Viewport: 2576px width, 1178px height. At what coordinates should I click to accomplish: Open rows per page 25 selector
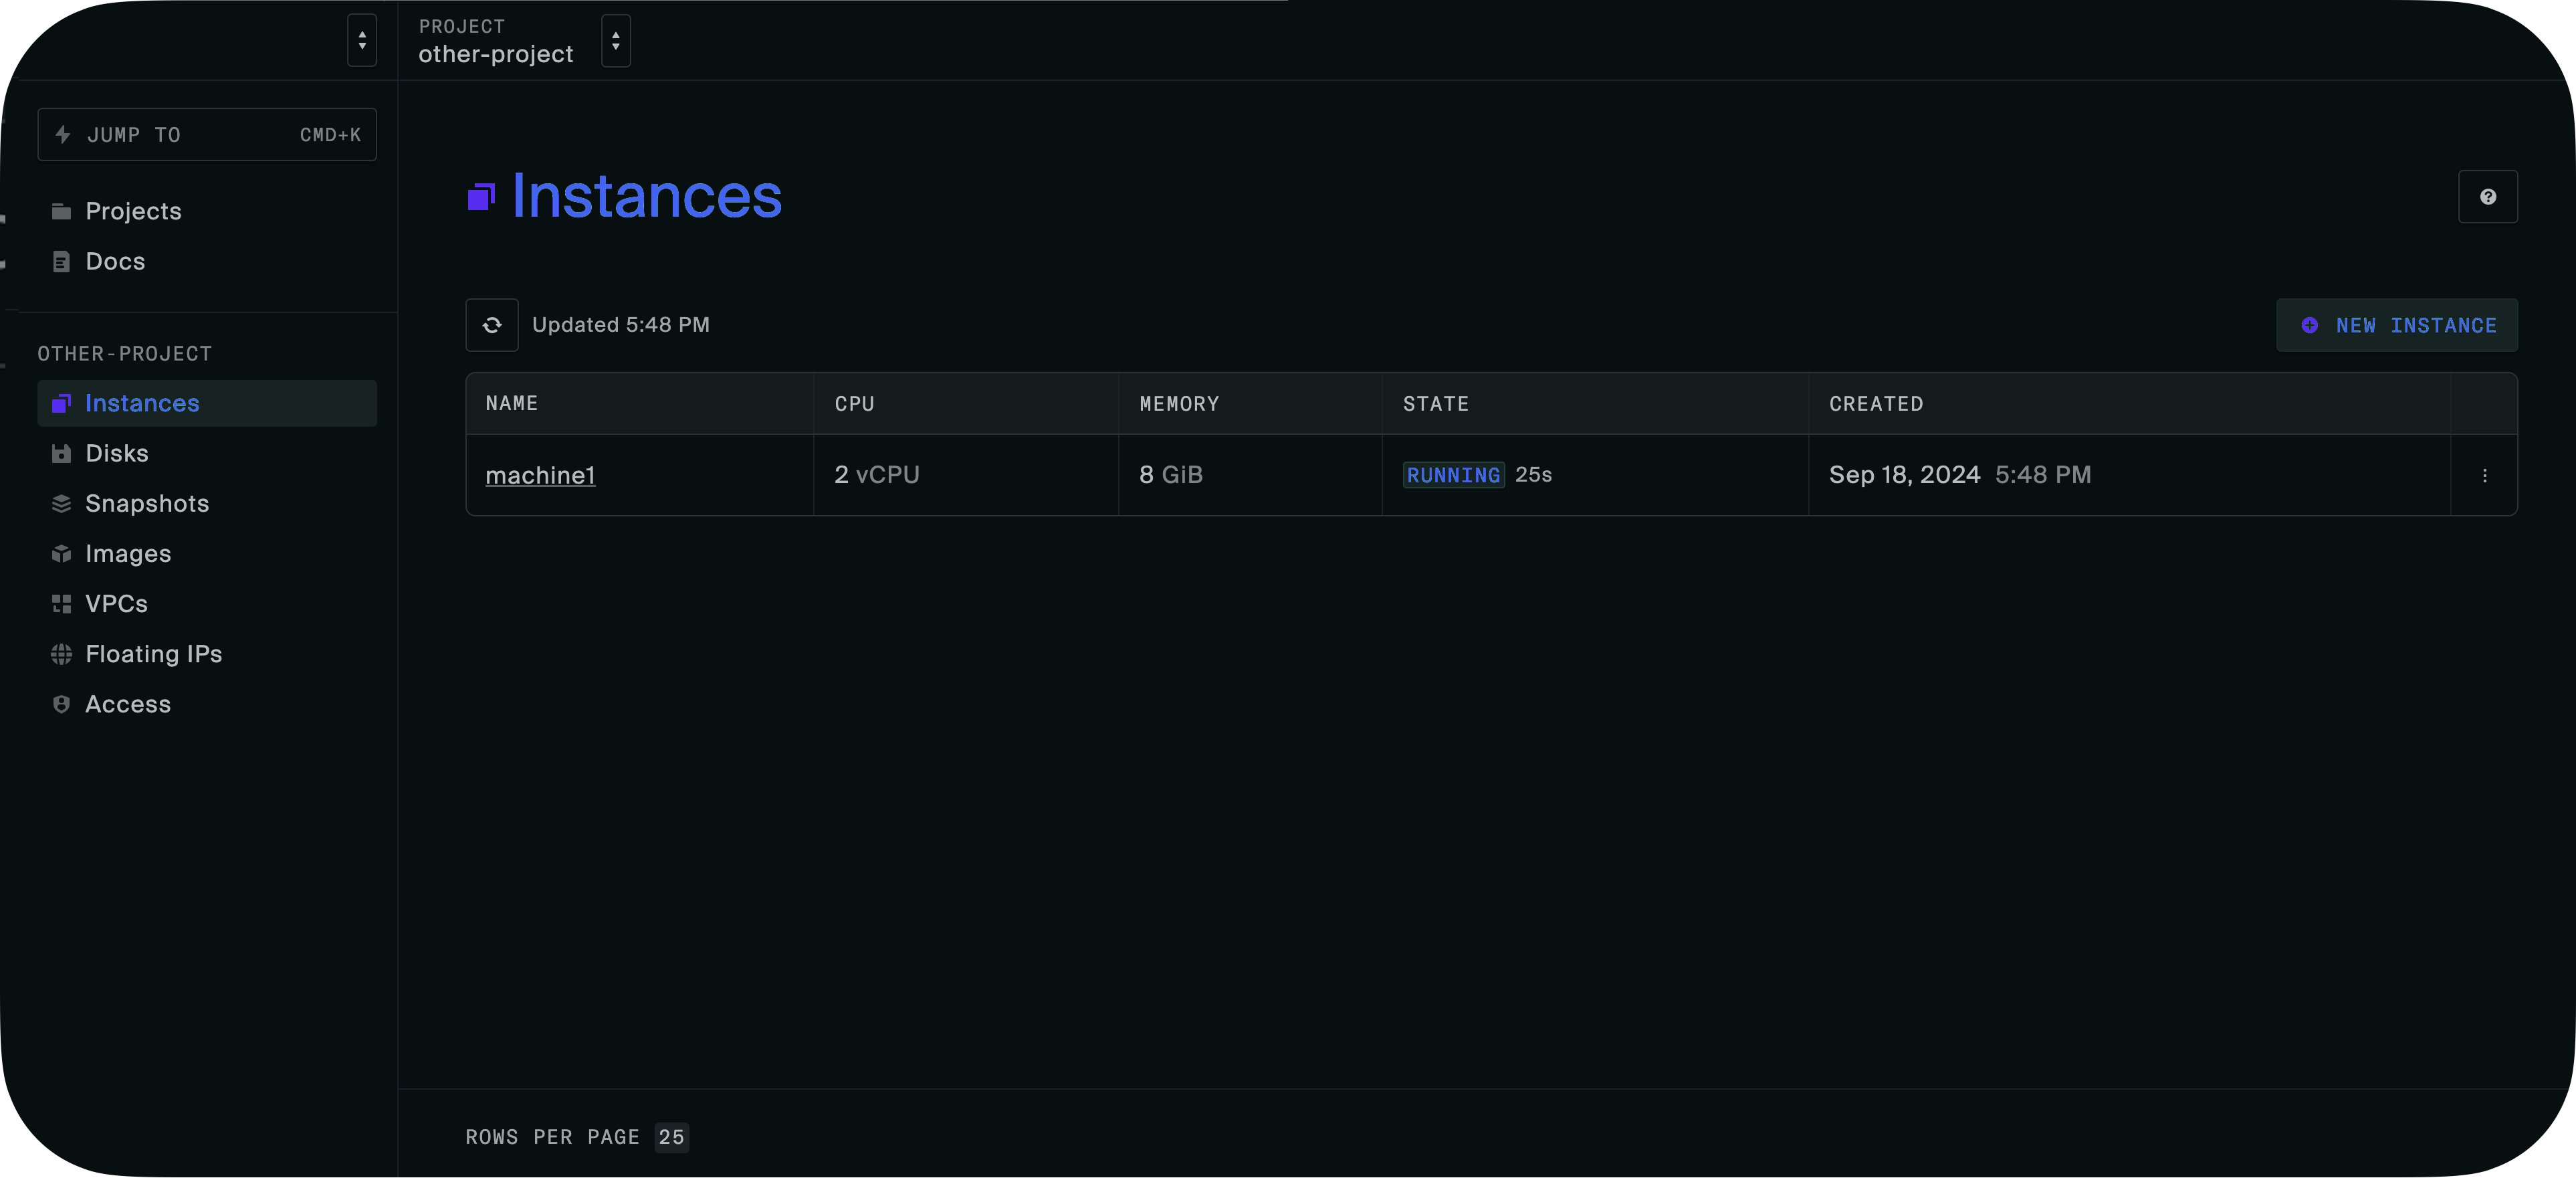671,1137
